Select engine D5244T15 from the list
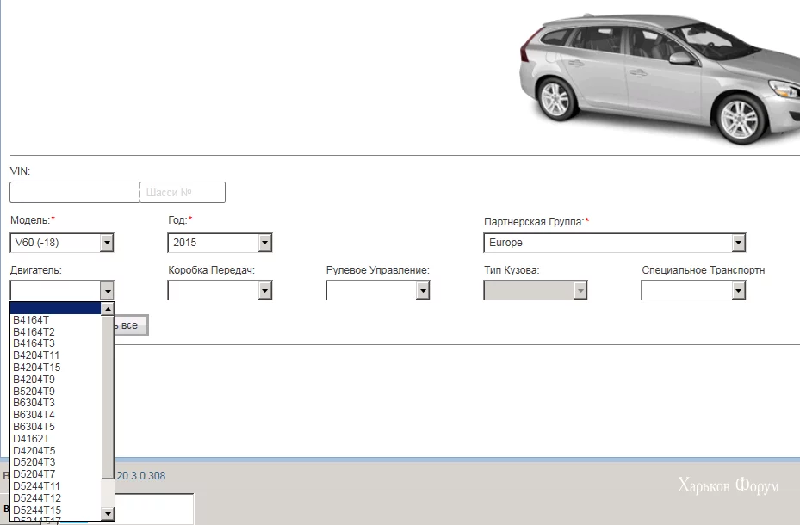800x525 pixels. click(x=56, y=510)
